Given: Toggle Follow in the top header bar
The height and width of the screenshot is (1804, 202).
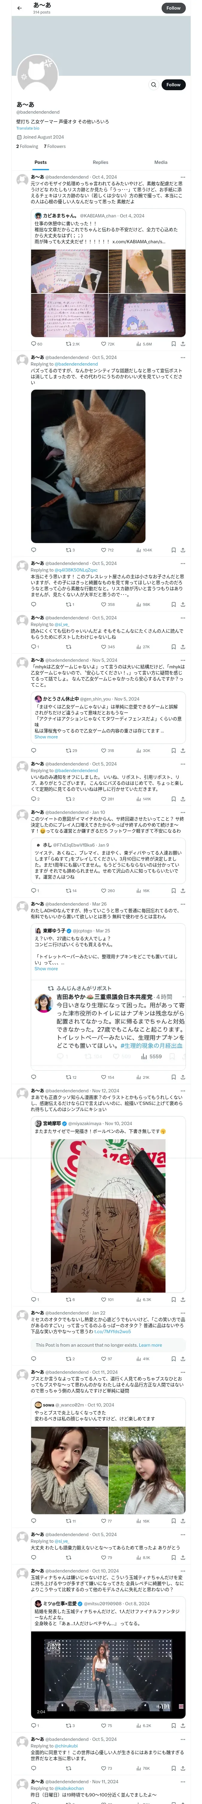Looking at the screenshot, I should coord(173,8).
